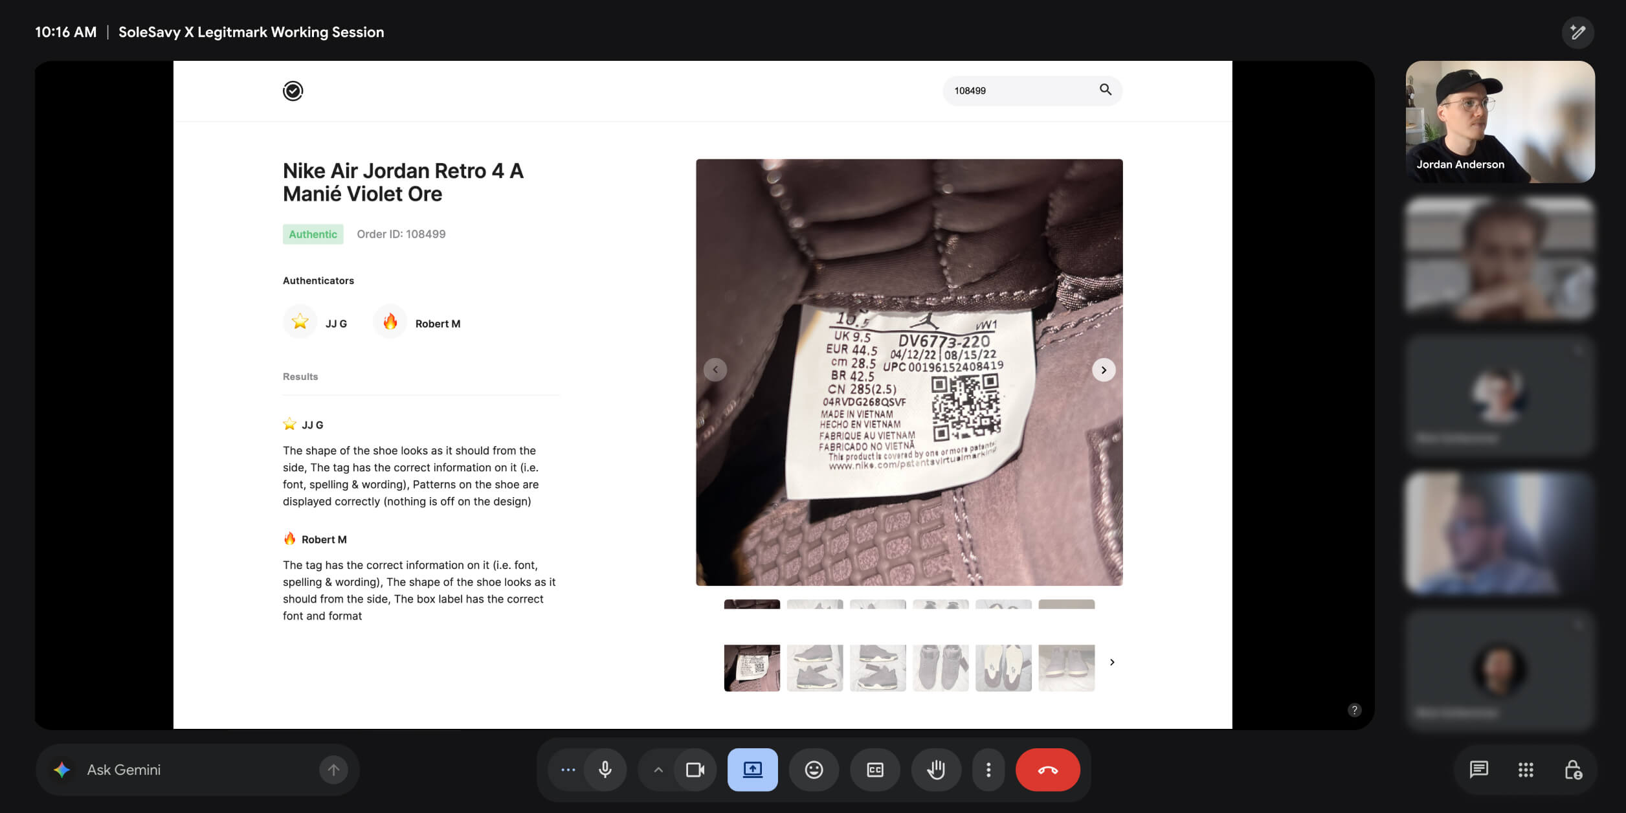Viewport: 1626px width, 813px height.
Task: Select the fourth shoe thumbnail
Action: (x=941, y=667)
